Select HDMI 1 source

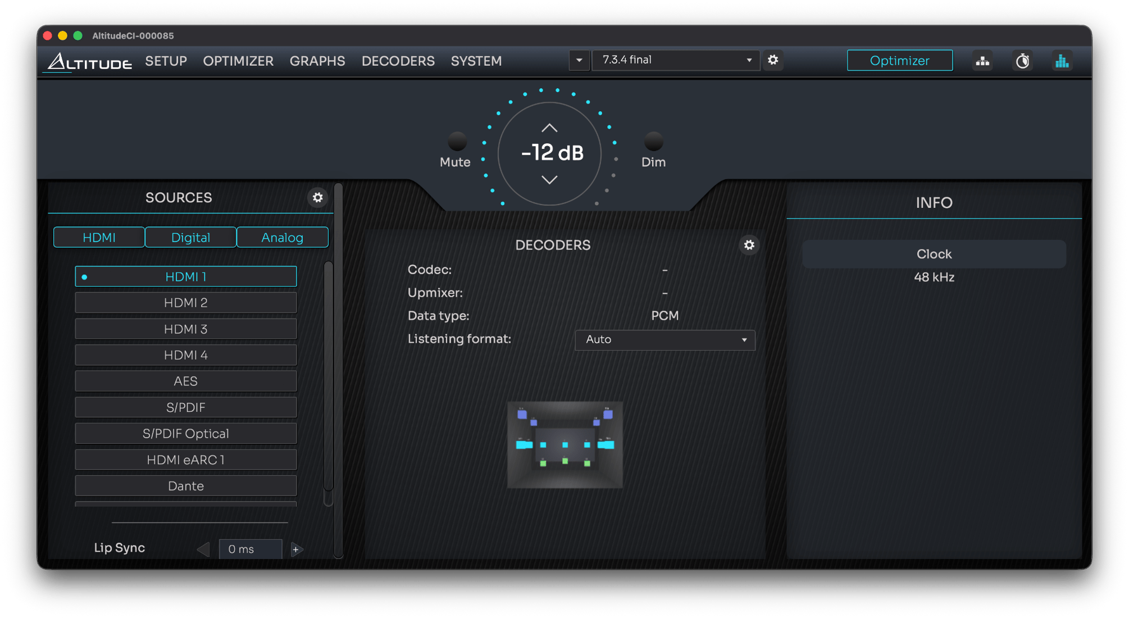pyautogui.click(x=186, y=276)
